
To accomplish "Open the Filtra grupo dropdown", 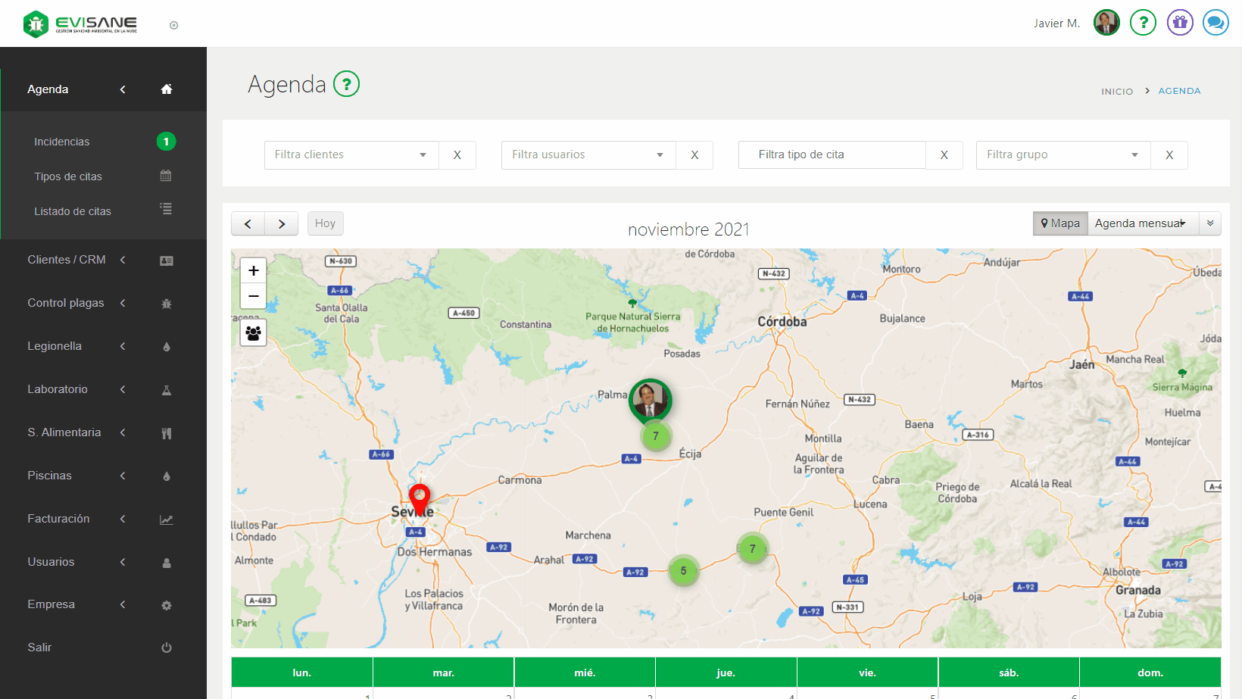I will tap(1063, 155).
